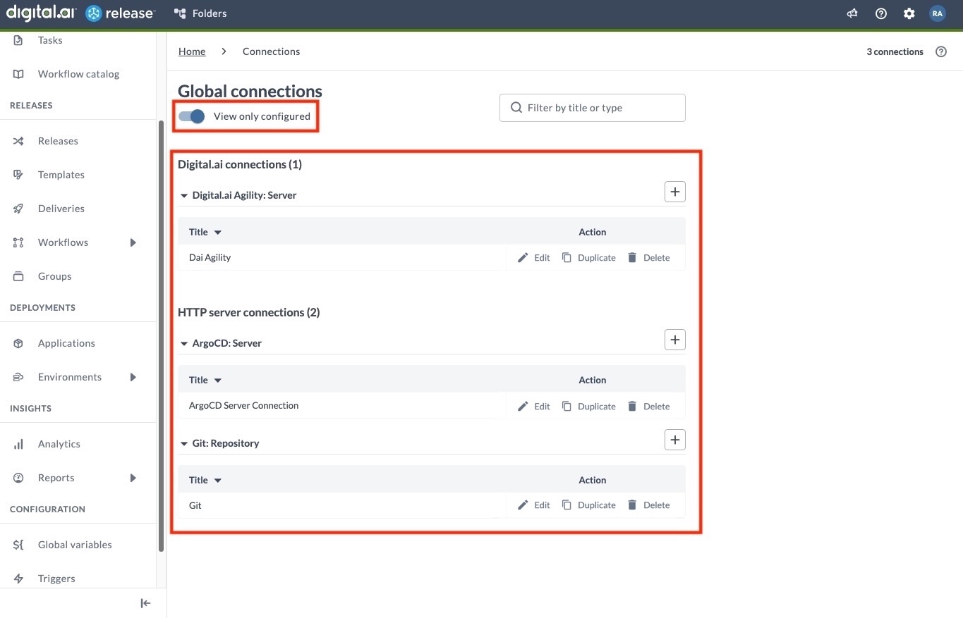
Task: Click the Applications cube icon
Action: (19, 343)
